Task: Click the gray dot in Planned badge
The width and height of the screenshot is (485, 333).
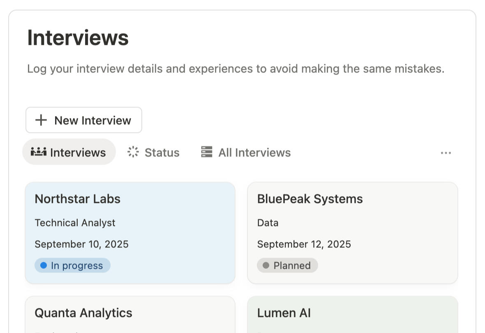Action: click(x=266, y=265)
